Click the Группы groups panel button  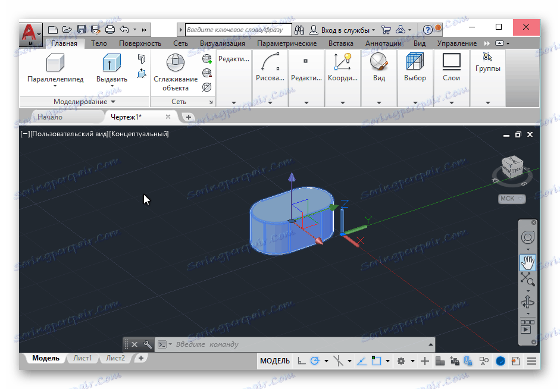[487, 62]
